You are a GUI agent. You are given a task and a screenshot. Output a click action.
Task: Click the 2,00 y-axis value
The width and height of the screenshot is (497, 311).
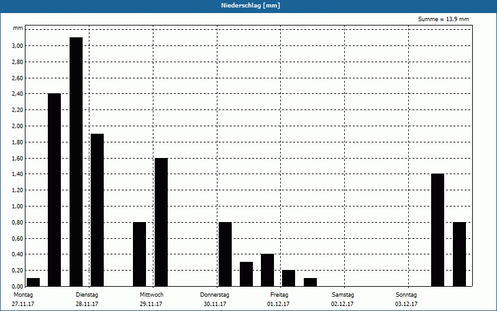[x=17, y=126]
